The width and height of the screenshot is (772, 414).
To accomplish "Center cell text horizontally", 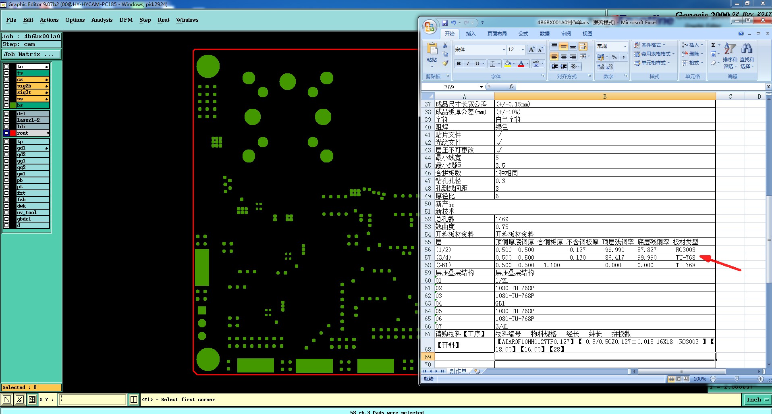I will pyautogui.click(x=564, y=56).
